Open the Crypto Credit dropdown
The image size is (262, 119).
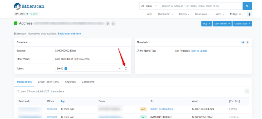(x=242, y=24)
